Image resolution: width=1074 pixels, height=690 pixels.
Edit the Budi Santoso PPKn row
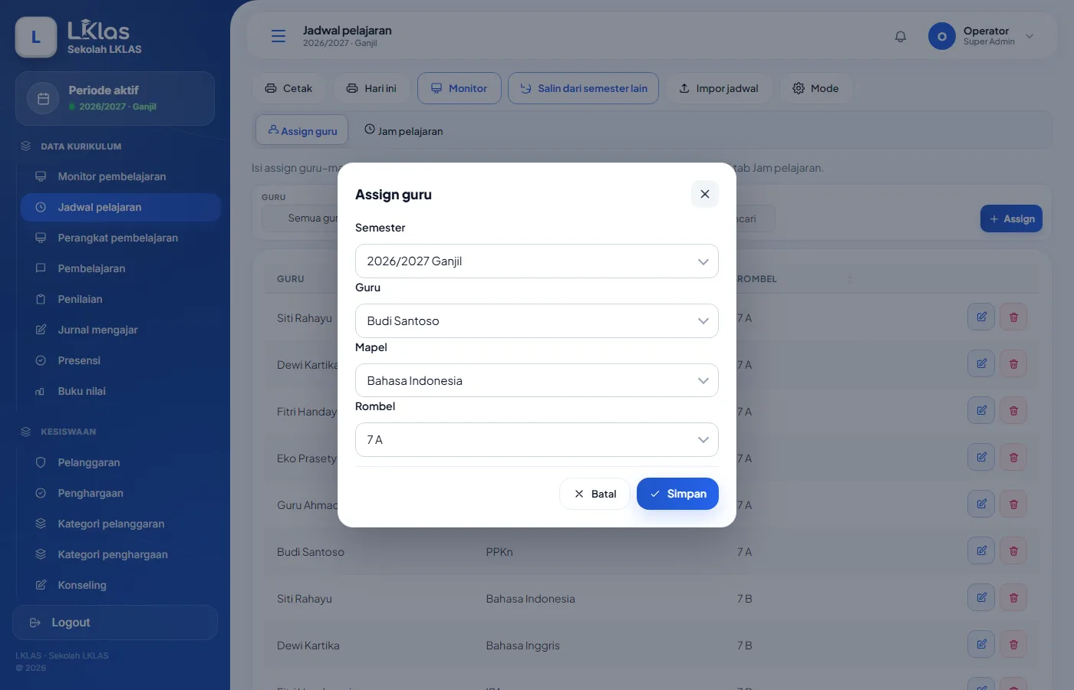pos(981,550)
